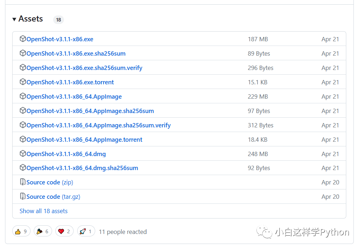Click the 312 Bytes size value
The height and width of the screenshot is (249, 361).
261,125
